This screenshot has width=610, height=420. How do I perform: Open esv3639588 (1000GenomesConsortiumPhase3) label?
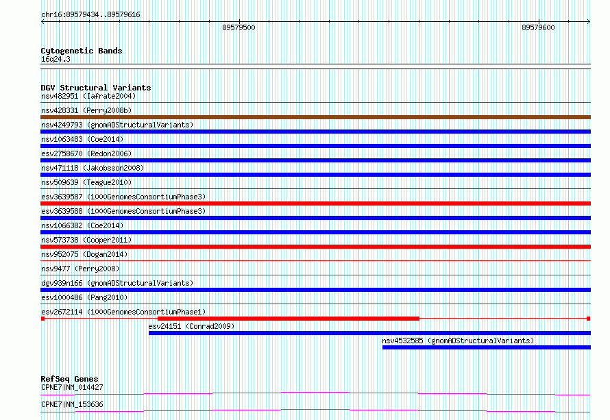point(123,211)
